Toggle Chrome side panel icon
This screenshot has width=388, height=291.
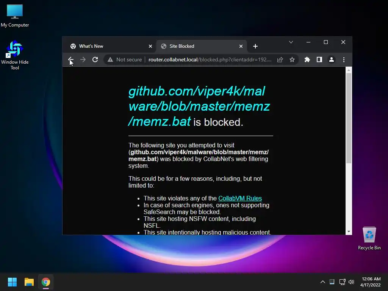point(319,59)
